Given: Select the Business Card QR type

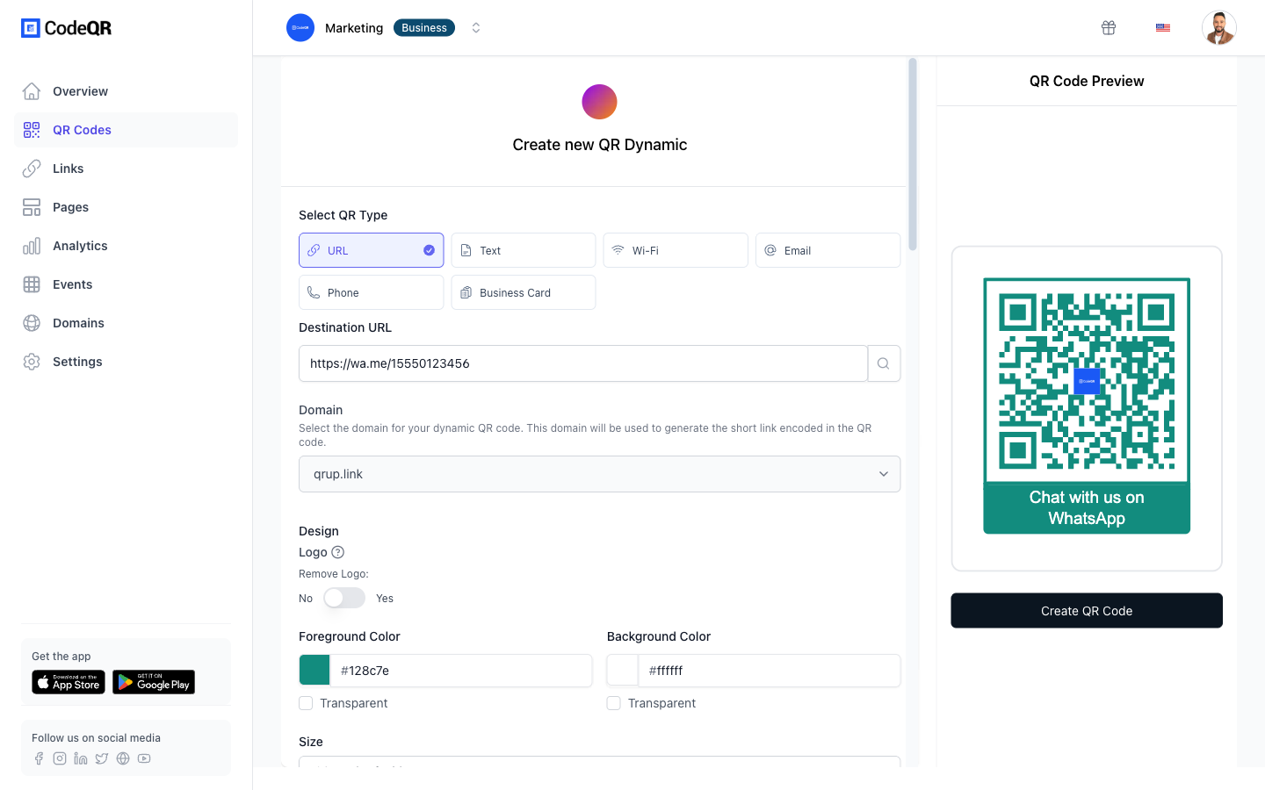Looking at the screenshot, I should point(524,292).
